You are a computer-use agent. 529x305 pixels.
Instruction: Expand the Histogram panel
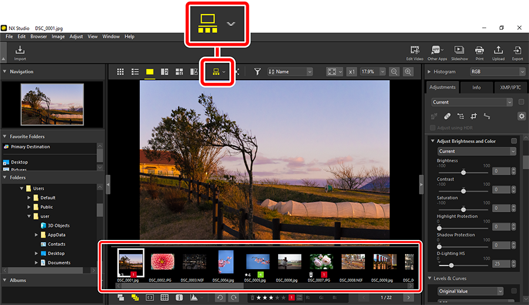(429, 72)
